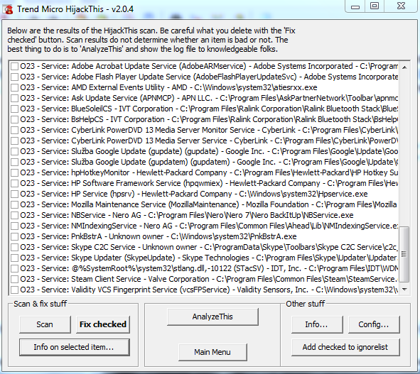Tick the STacSV IDT, Inc. service checkbox

tap(14, 268)
